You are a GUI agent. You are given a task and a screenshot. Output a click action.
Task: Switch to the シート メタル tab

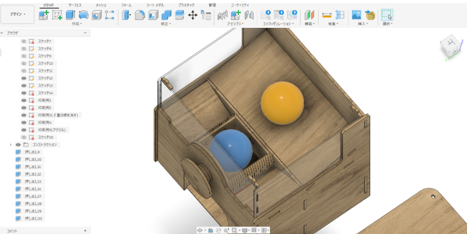[x=155, y=5]
